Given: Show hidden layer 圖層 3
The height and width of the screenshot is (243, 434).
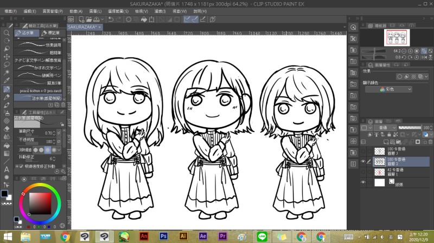Looking at the screenshot, I should [x=363, y=151].
